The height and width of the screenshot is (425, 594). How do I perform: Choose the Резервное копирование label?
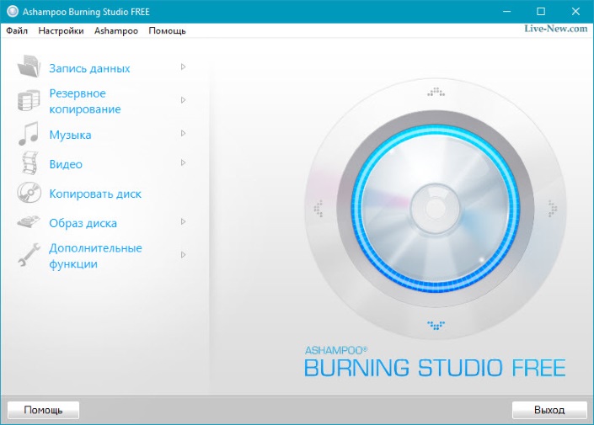tap(85, 101)
